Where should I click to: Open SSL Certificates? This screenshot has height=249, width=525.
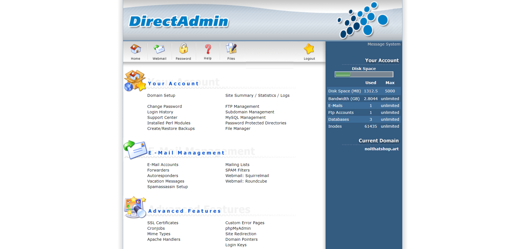coord(163,223)
